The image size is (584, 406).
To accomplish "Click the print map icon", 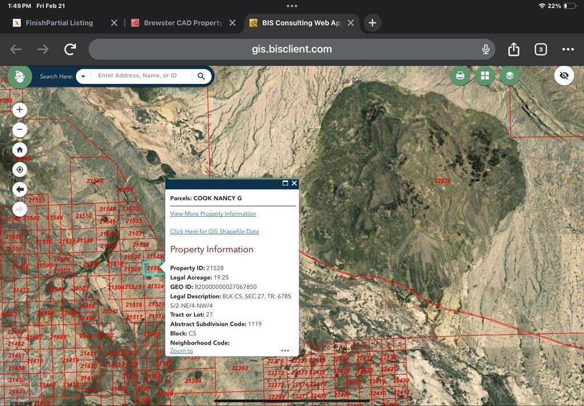I will coord(460,76).
